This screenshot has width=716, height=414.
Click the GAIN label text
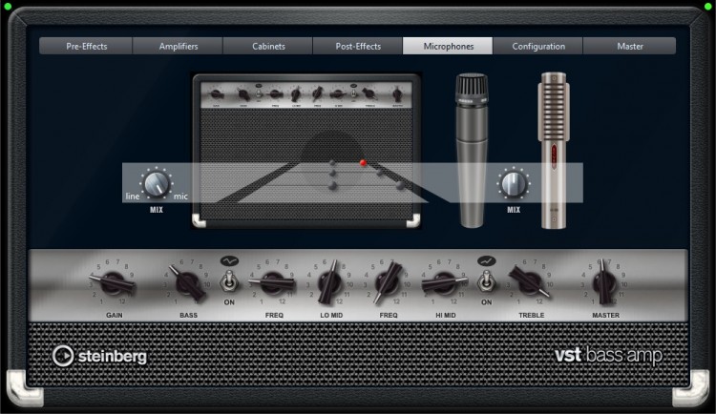pyautogui.click(x=115, y=315)
